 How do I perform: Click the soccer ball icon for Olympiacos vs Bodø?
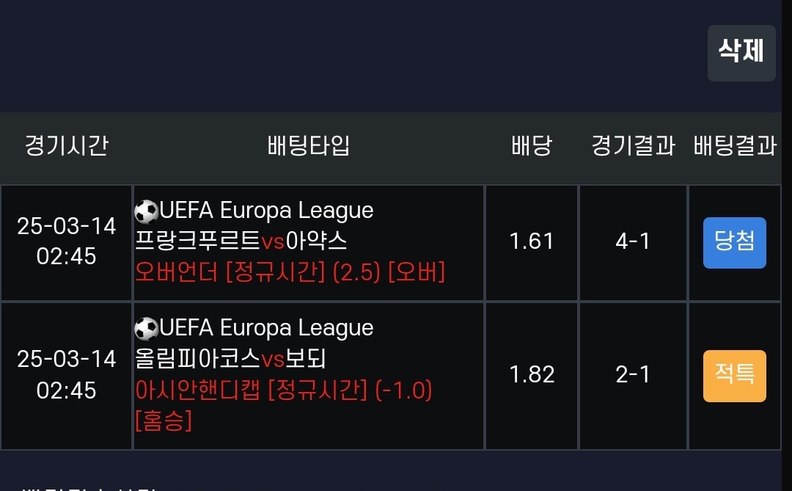(x=147, y=328)
